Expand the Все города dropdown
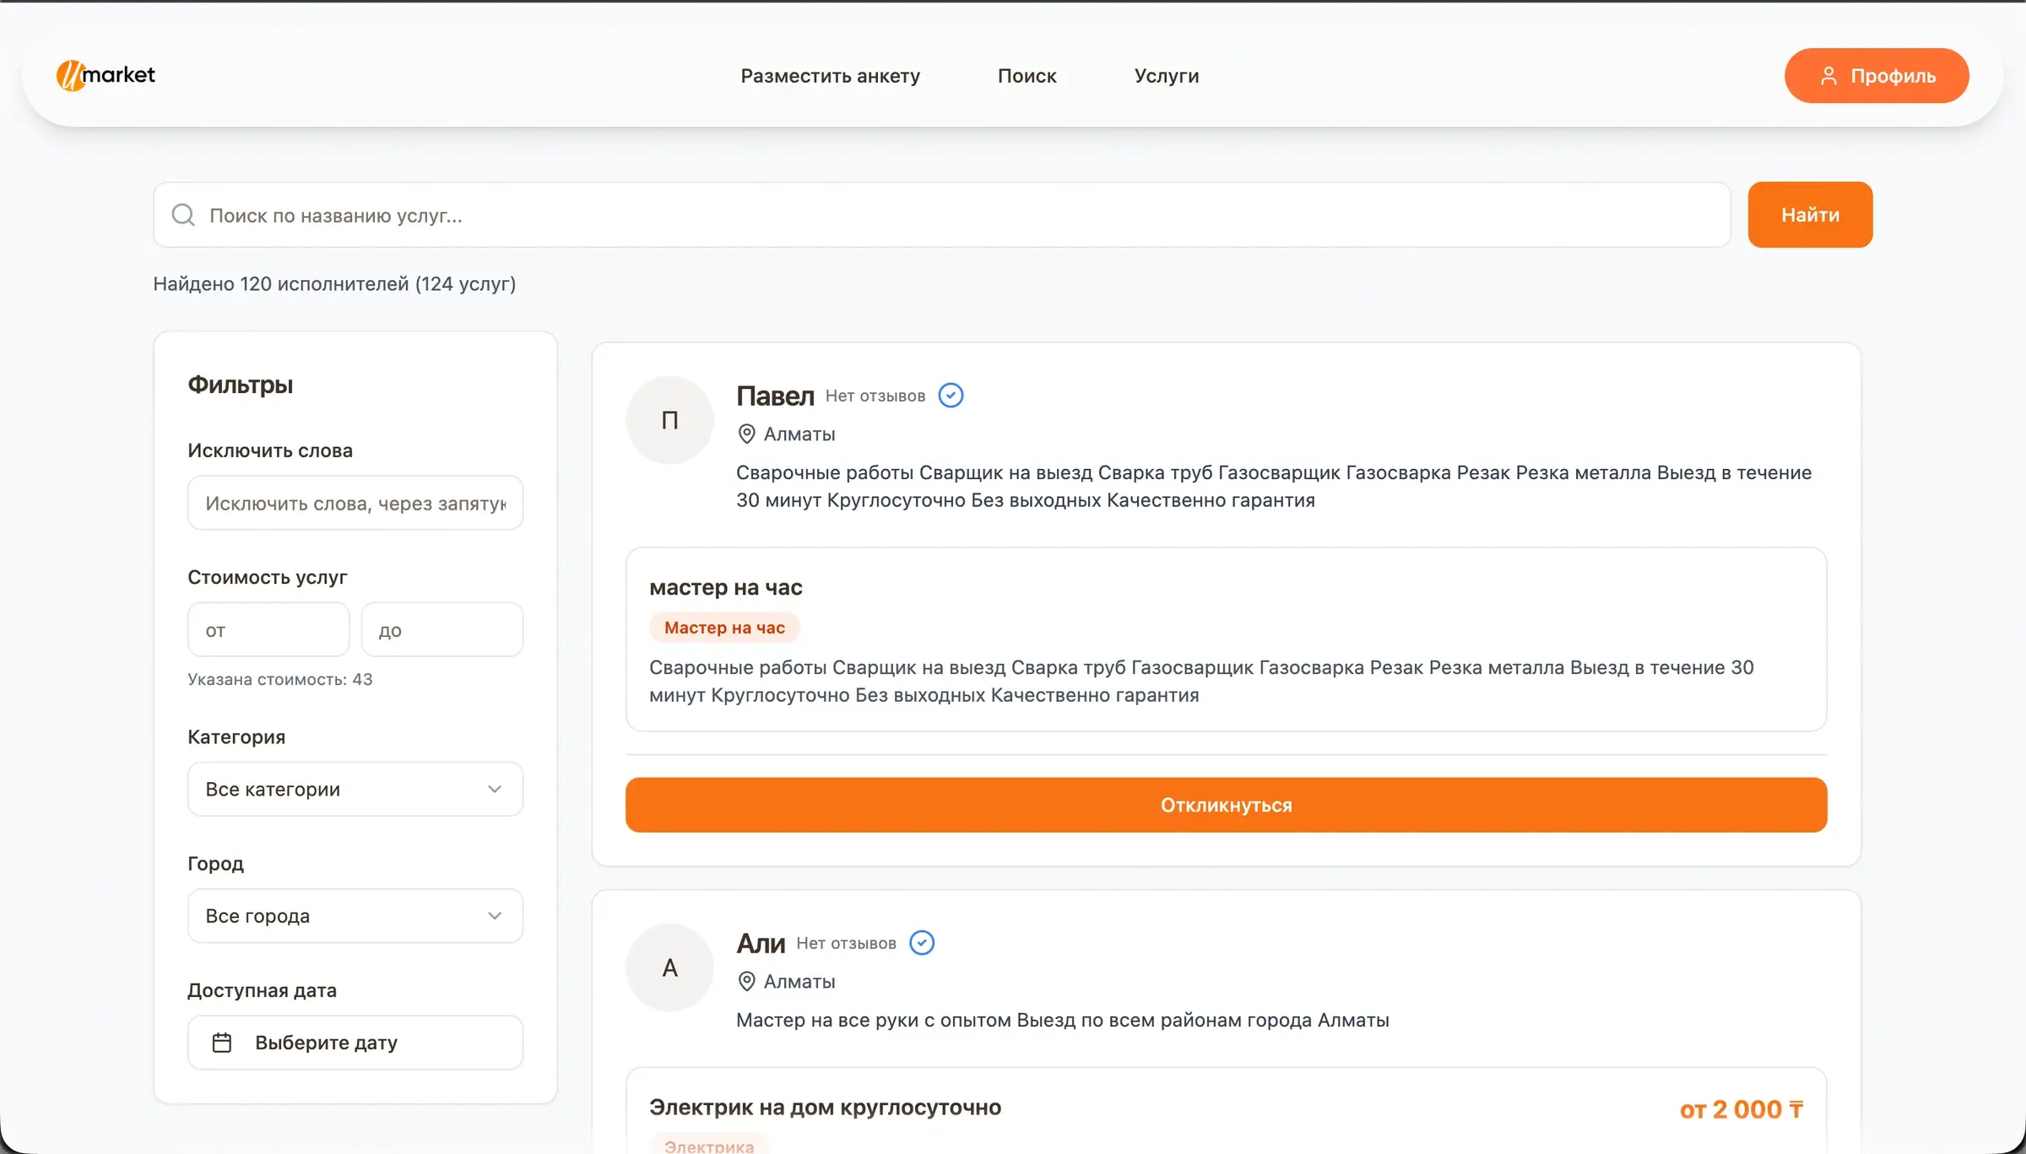 coord(355,916)
